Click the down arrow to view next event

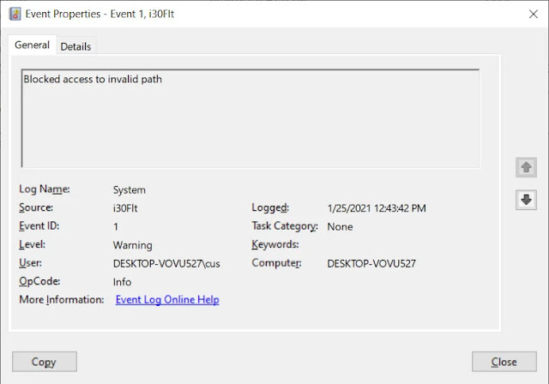click(526, 200)
